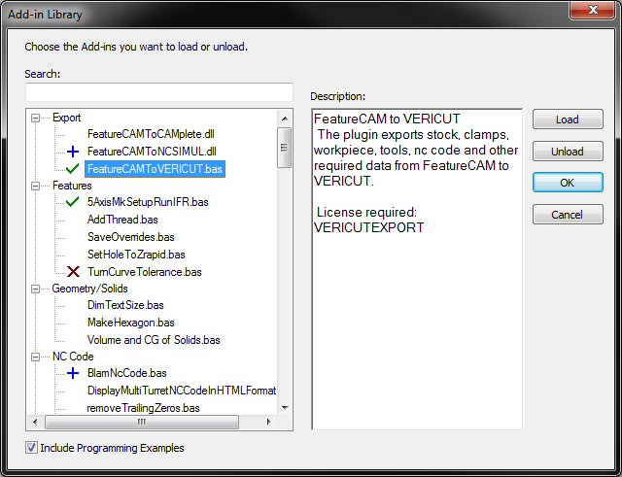The image size is (622, 477).
Task: Click the NC Code category label
Action: click(x=73, y=357)
